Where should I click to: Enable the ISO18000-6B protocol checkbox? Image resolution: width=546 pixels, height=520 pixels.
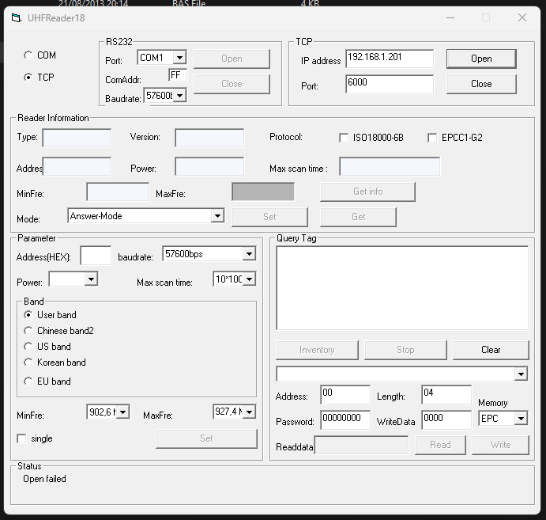pos(344,138)
